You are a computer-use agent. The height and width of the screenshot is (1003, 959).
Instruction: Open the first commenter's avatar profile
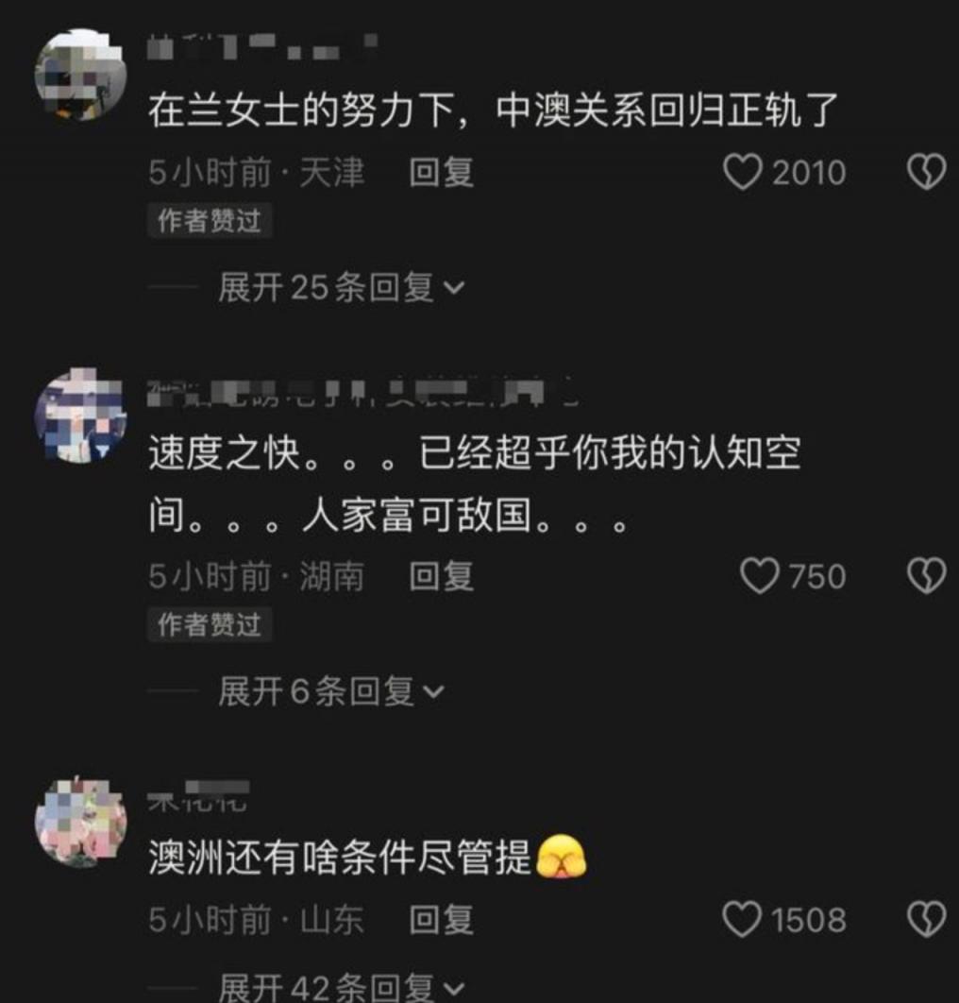pyautogui.click(x=80, y=75)
